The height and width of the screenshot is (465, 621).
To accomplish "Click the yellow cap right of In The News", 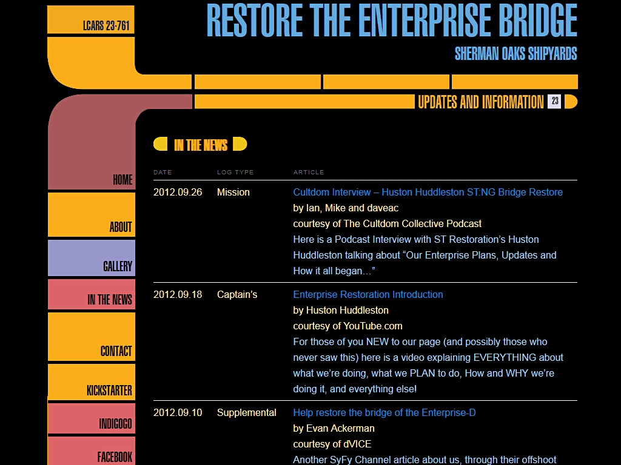I will (240, 144).
